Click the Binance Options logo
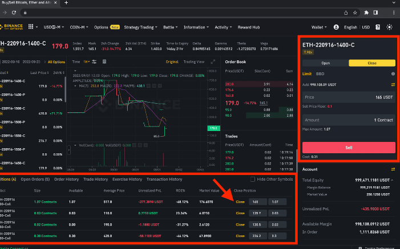 pos(11,27)
